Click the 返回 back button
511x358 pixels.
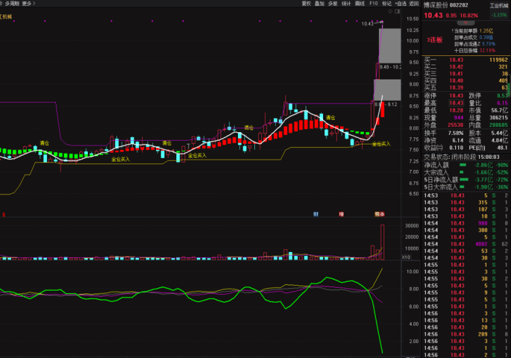(414, 3)
